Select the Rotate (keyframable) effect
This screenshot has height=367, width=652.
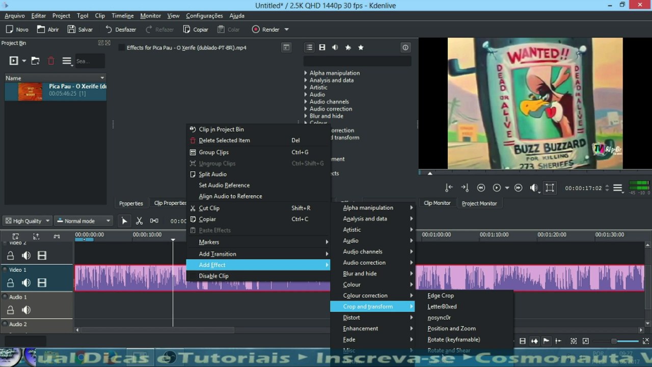click(454, 339)
